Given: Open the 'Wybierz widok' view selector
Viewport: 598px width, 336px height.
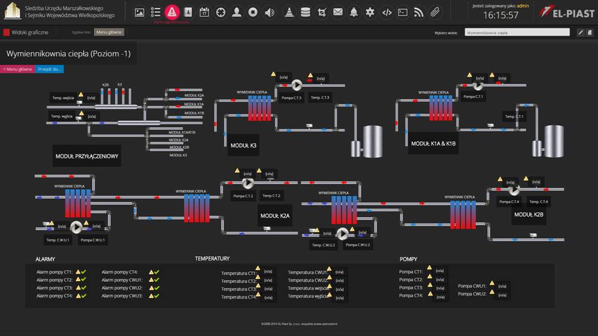Looking at the screenshot, I should (517, 32).
